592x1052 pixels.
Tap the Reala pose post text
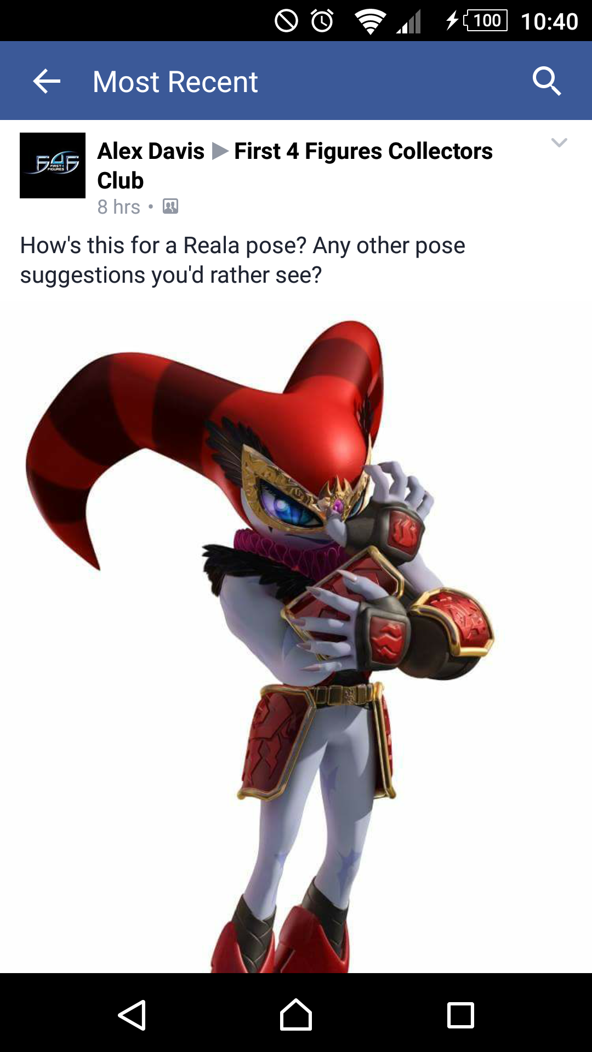coord(243,260)
